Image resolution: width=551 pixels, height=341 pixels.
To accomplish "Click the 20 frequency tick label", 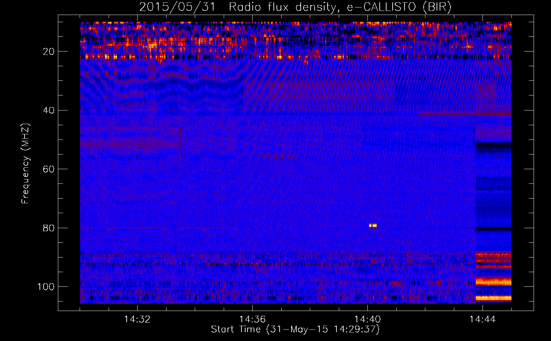I will (x=49, y=51).
